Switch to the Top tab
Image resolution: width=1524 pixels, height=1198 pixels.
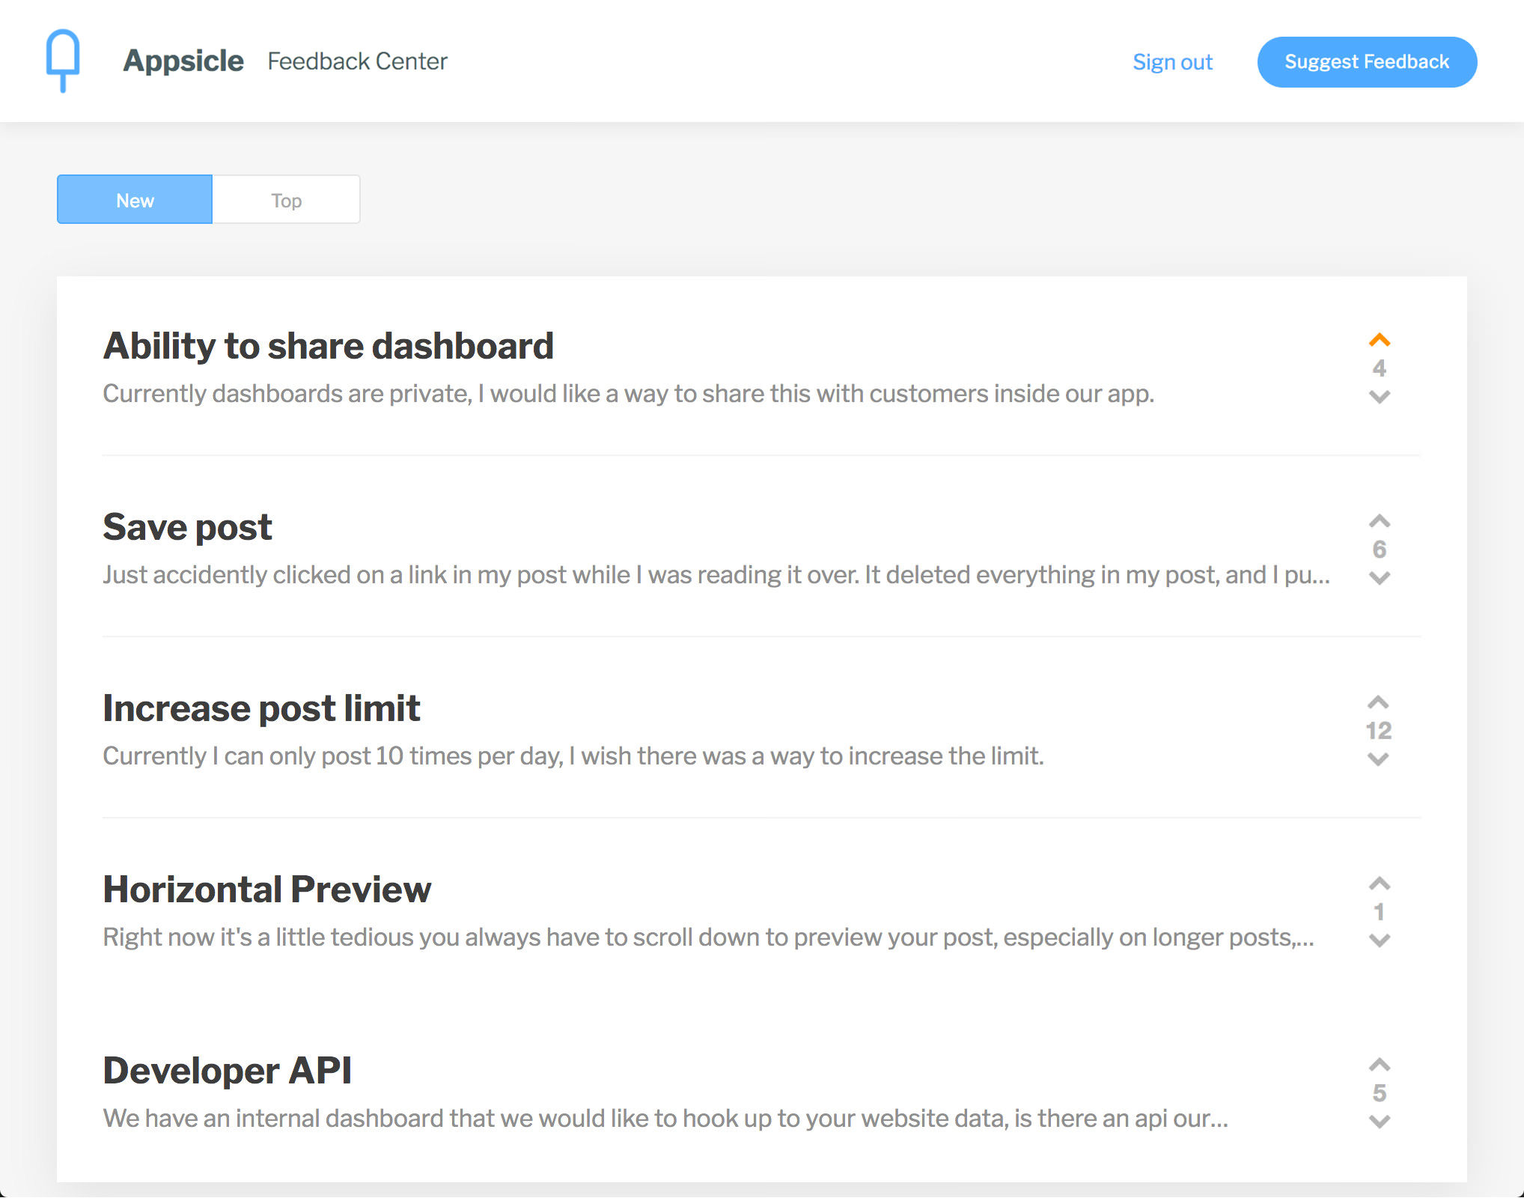286,199
